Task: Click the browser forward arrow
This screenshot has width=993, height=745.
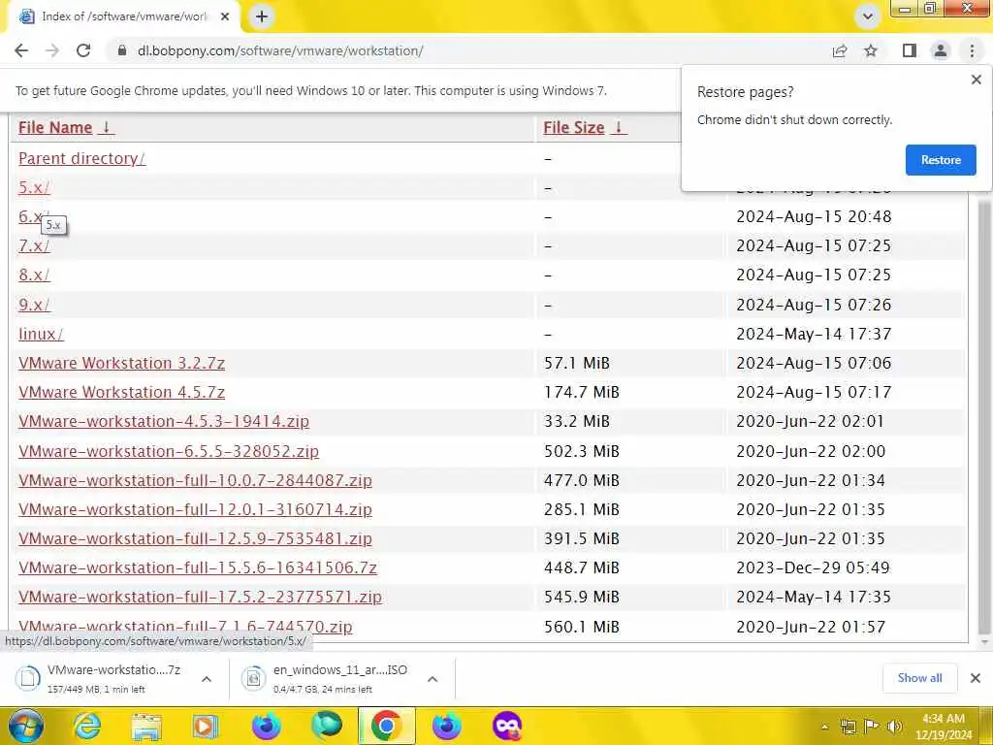Action: [52, 50]
